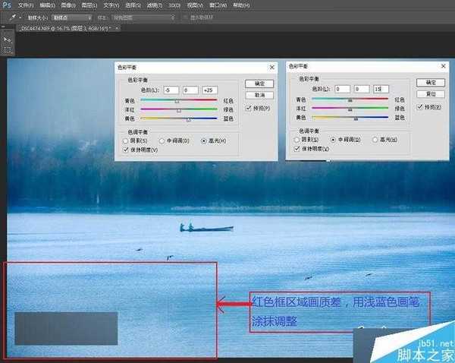The width and height of the screenshot is (455, 363).
Task: Toggle 保持明度(V) in the left dialog
Action: click(126, 150)
